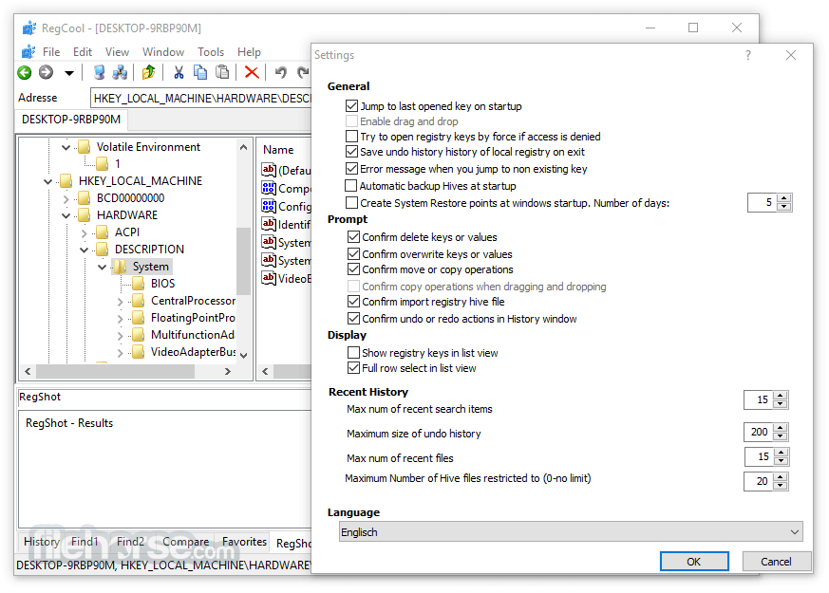The height and width of the screenshot is (593, 829).
Task: Increase Maximum size of undo history value
Action: (x=781, y=428)
